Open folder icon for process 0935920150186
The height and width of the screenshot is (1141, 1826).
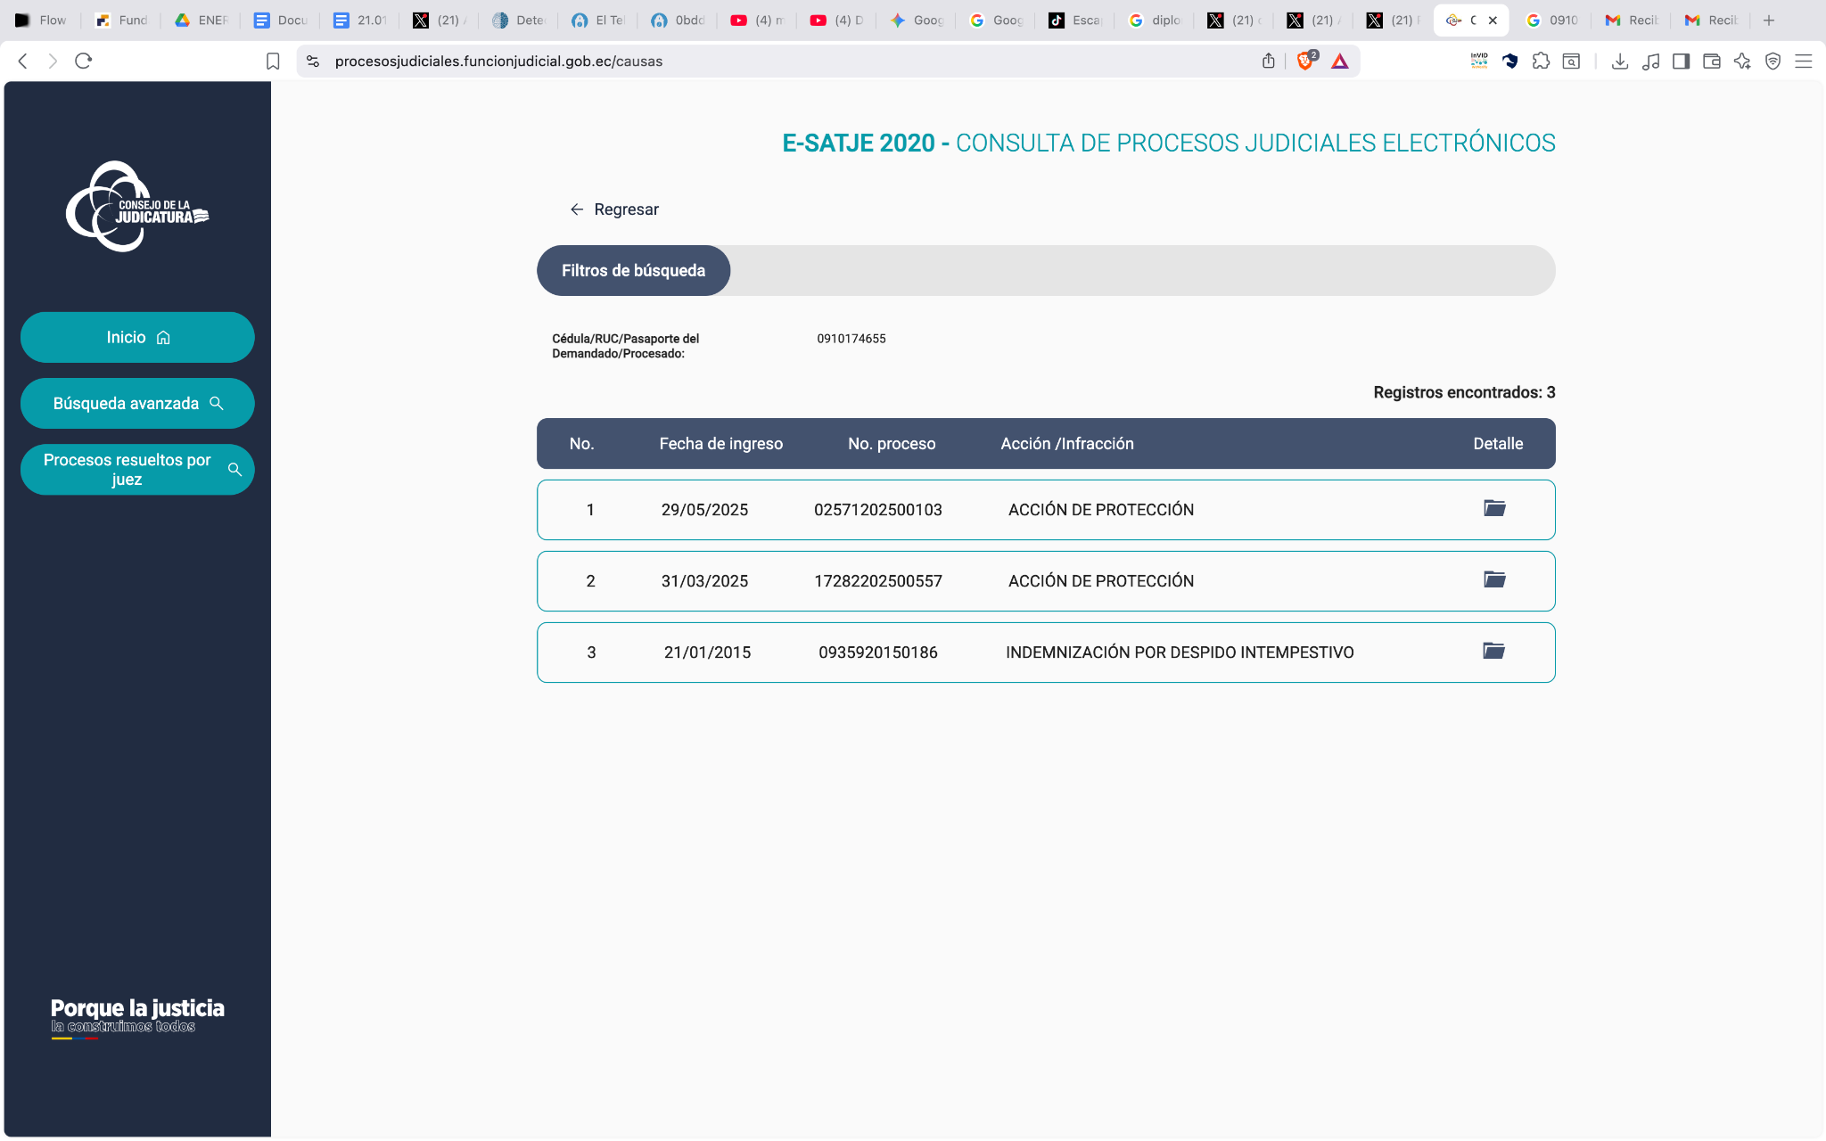coord(1493,651)
